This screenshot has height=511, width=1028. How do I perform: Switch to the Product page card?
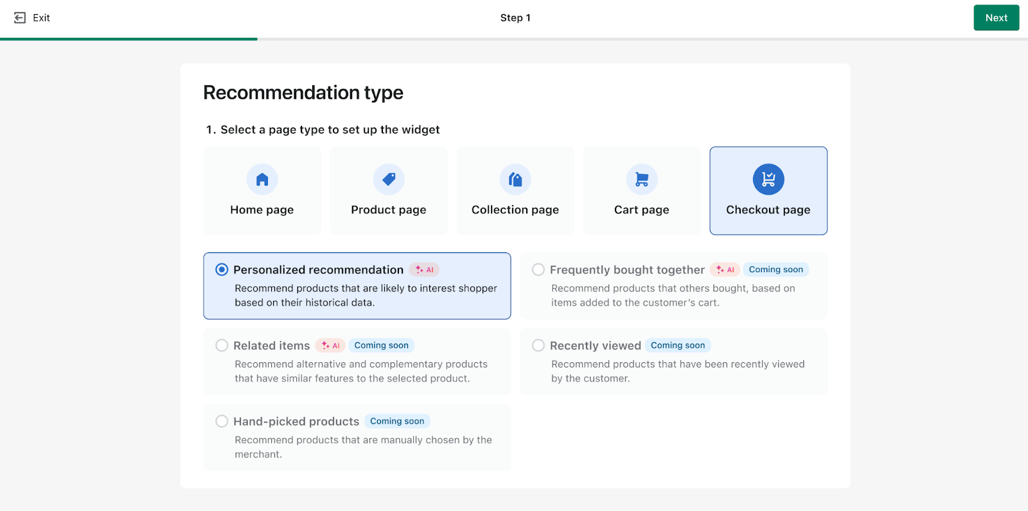click(388, 191)
